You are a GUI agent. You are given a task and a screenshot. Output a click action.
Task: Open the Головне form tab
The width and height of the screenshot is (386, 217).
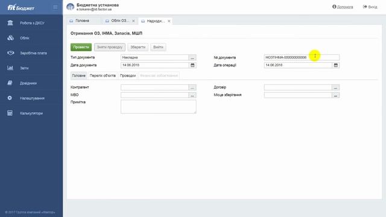(x=79, y=75)
